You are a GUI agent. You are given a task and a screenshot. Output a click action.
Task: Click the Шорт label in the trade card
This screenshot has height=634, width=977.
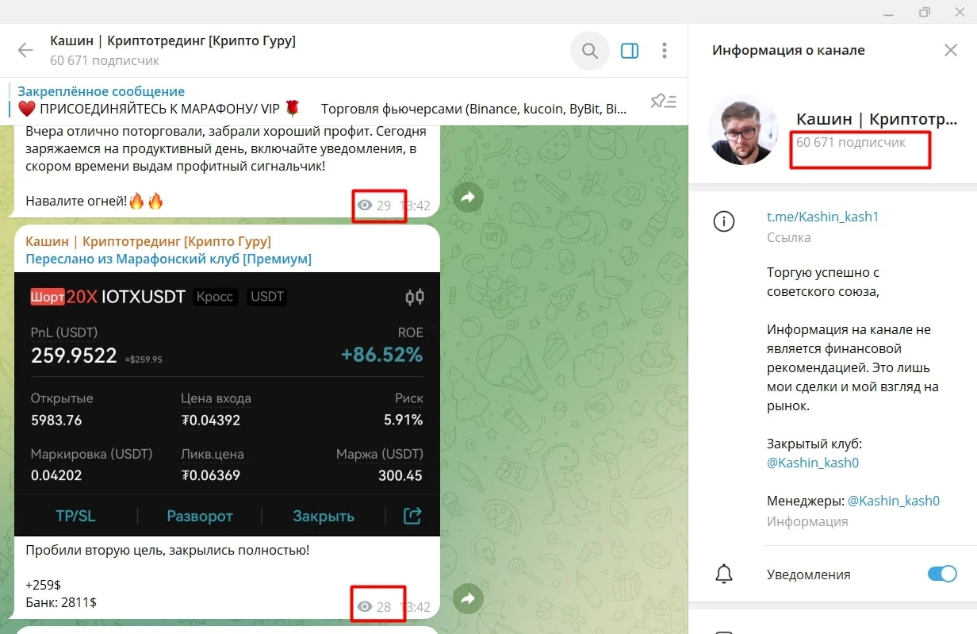pyautogui.click(x=48, y=297)
